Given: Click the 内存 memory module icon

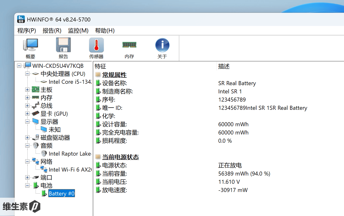Looking at the screenshot, I should (129, 45).
